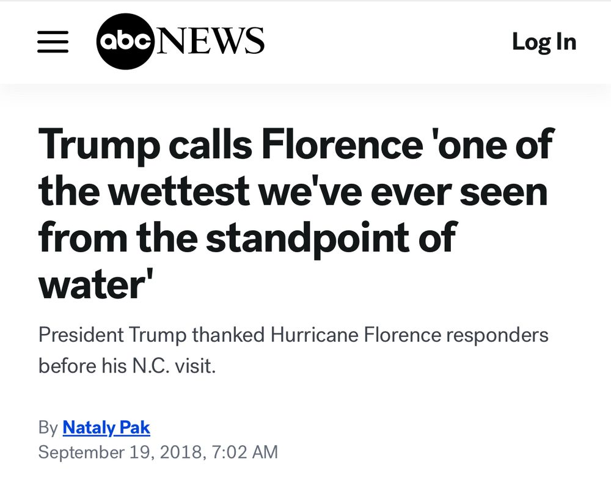Click the NEWS wordmark in header
The height and width of the screenshot is (483, 611).
pyautogui.click(x=210, y=40)
